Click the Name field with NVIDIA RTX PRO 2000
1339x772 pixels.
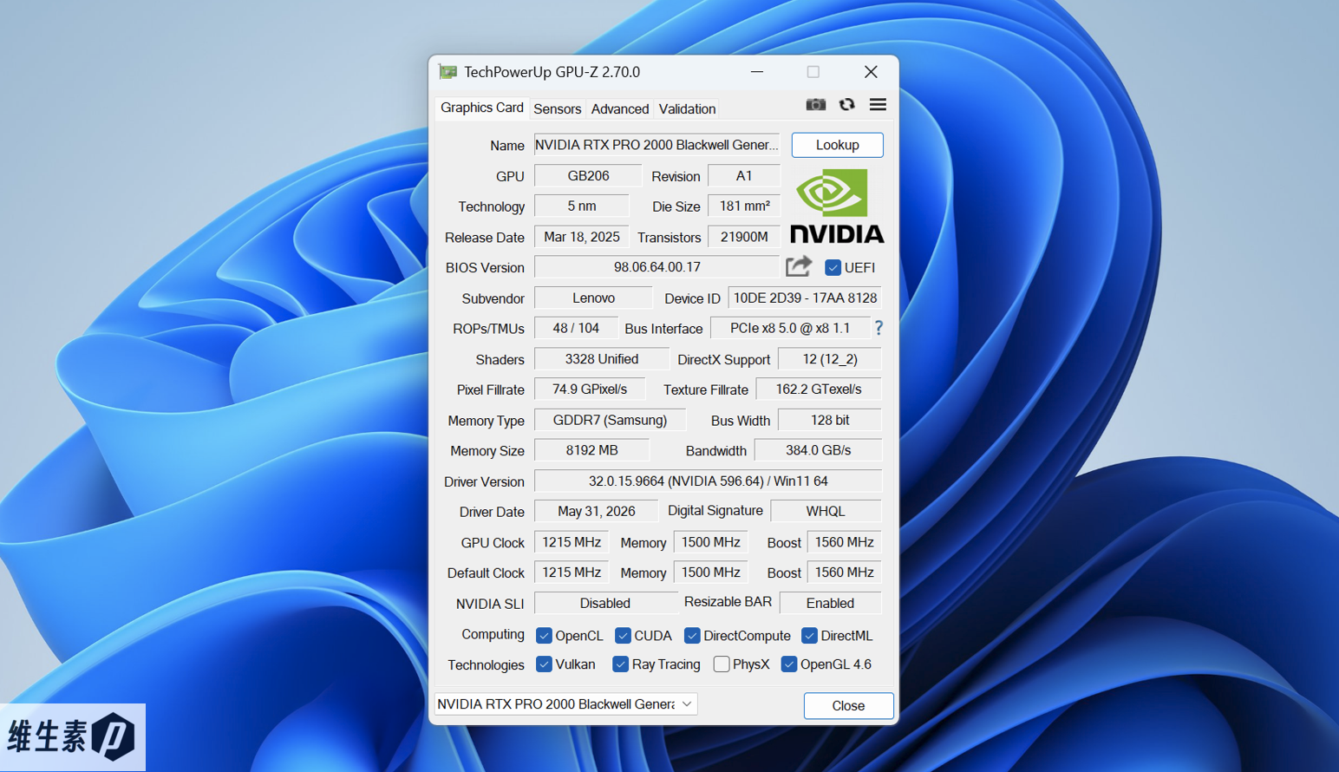click(656, 145)
